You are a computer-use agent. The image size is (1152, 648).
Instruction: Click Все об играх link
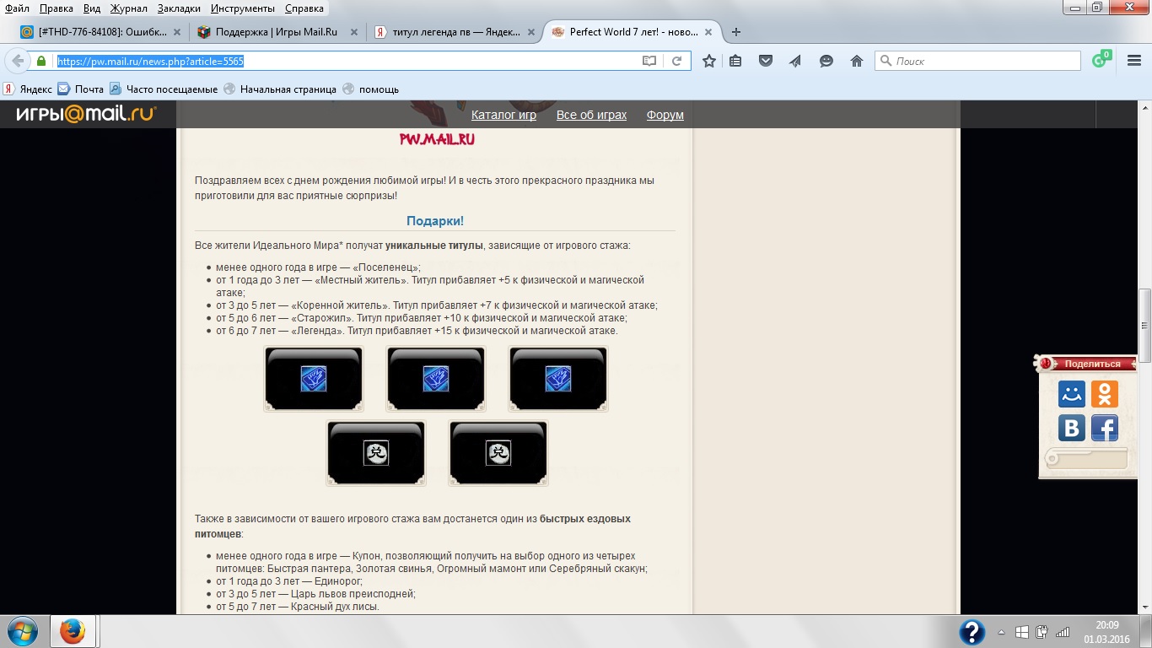tap(591, 115)
